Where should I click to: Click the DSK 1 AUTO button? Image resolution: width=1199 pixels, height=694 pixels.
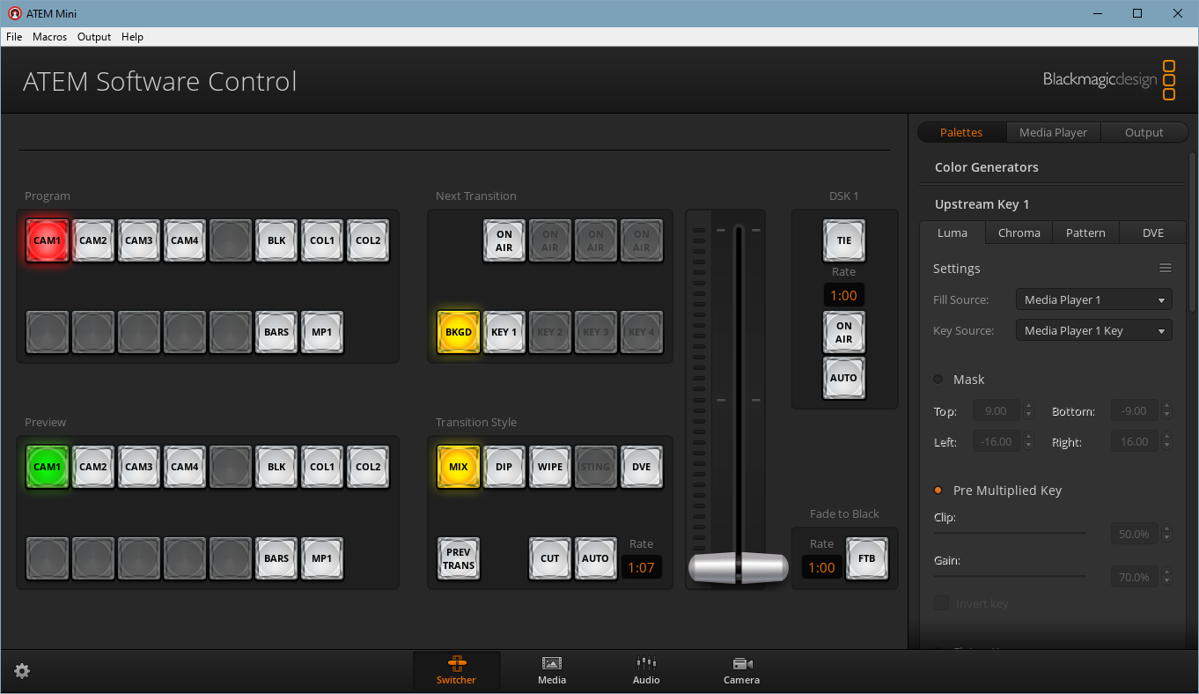tap(844, 378)
